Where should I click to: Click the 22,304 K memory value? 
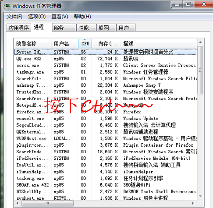107,85
